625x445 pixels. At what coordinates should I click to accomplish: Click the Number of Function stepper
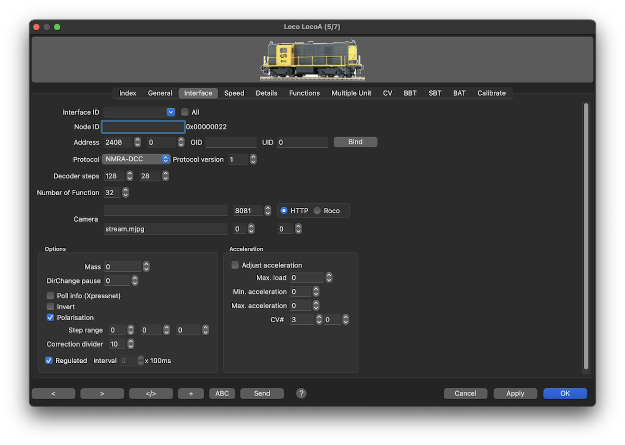(x=125, y=193)
